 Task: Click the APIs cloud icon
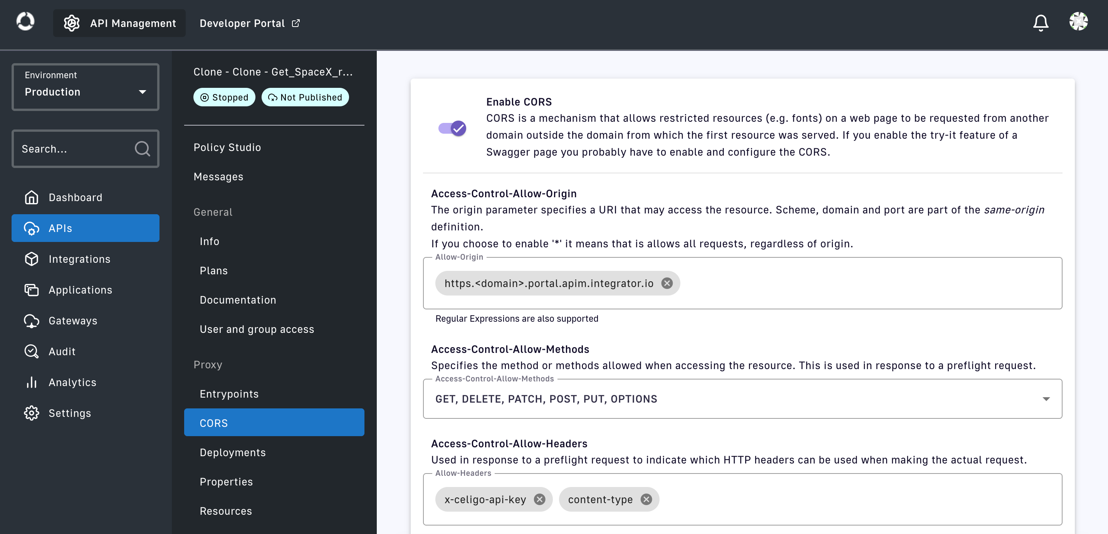[x=32, y=228]
